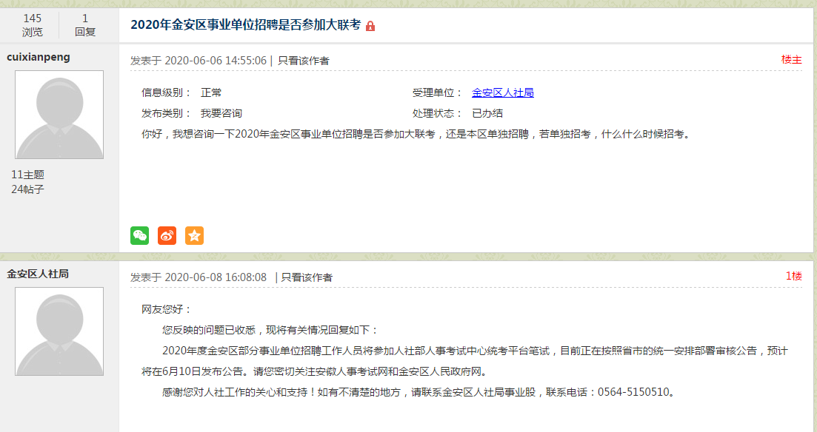The image size is (817, 432).
Task: Open 金安区人社局 author name in reply
Action: tap(38, 274)
